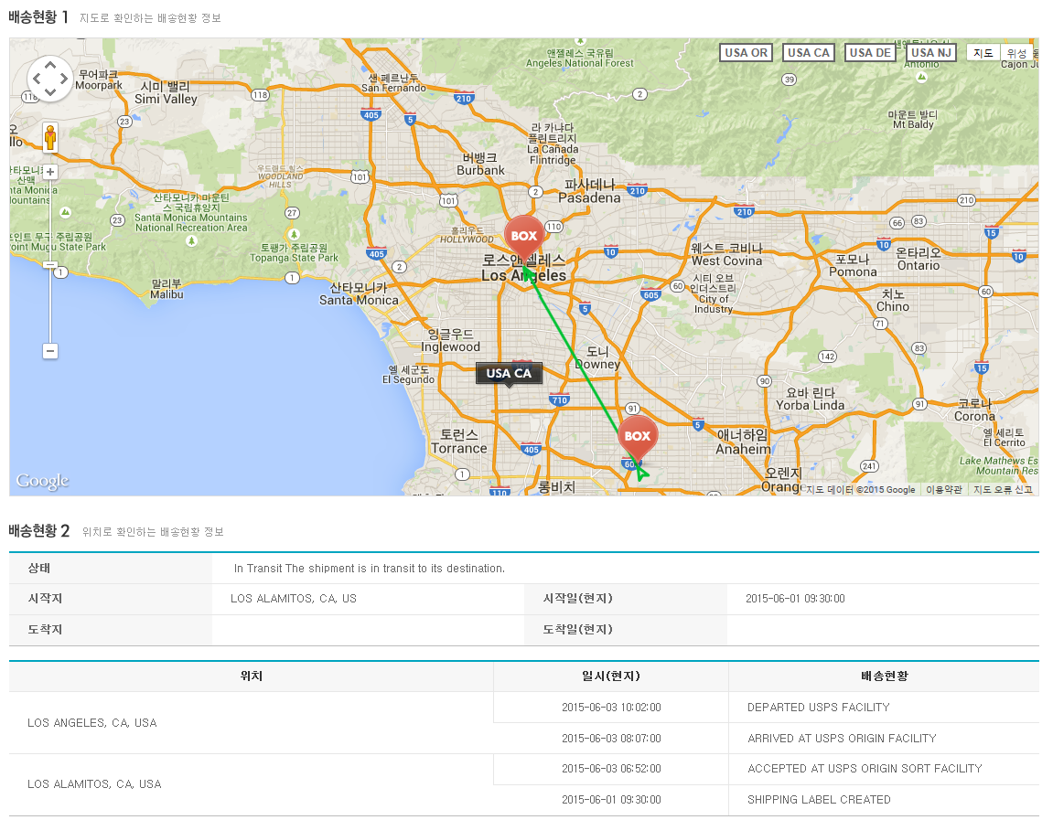Click the black USA CA map label
Screen dimensions: 1053x820
(x=509, y=374)
